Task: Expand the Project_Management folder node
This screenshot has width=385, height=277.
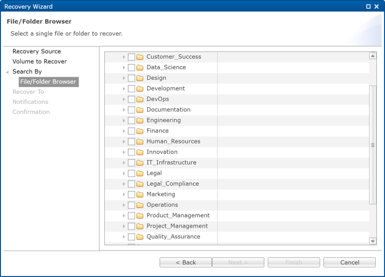Action: pos(124,226)
